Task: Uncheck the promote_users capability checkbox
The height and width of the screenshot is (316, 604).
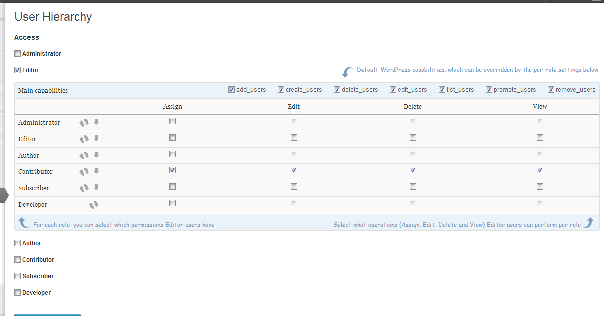Action: click(x=489, y=90)
